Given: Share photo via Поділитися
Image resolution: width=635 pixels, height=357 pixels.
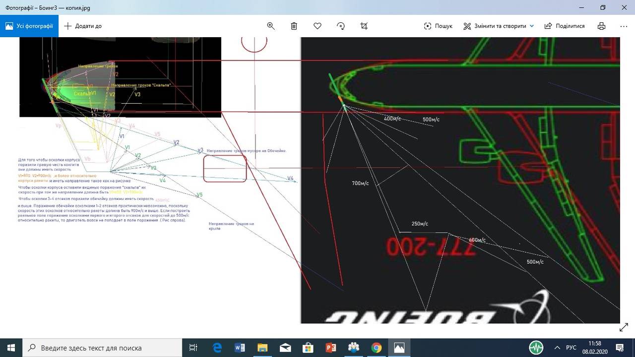Looking at the screenshot, I should (x=565, y=26).
